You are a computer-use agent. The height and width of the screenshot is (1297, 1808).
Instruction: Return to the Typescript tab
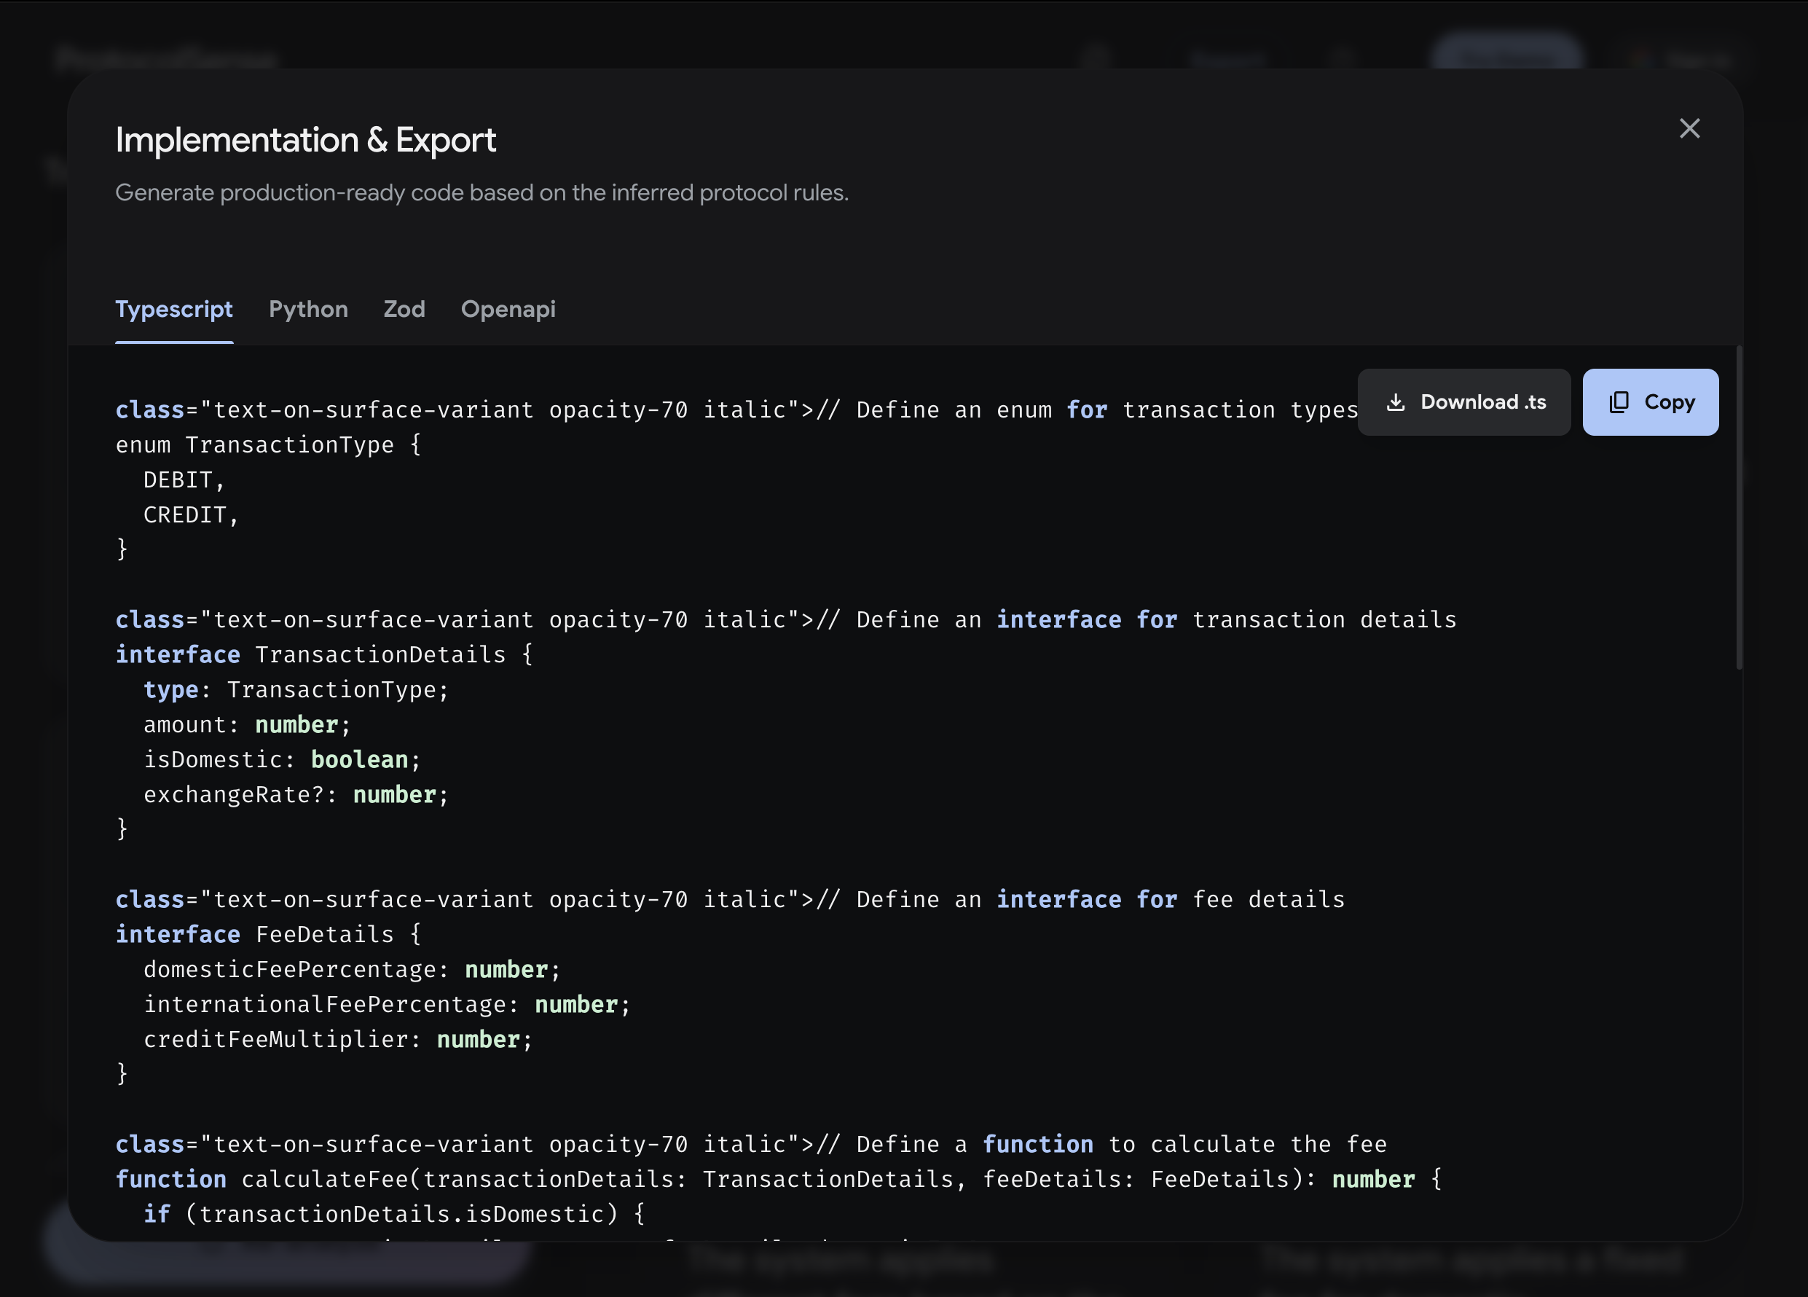(175, 309)
